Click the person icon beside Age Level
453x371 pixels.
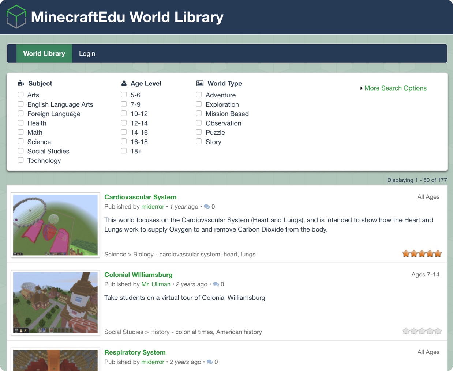coord(124,83)
